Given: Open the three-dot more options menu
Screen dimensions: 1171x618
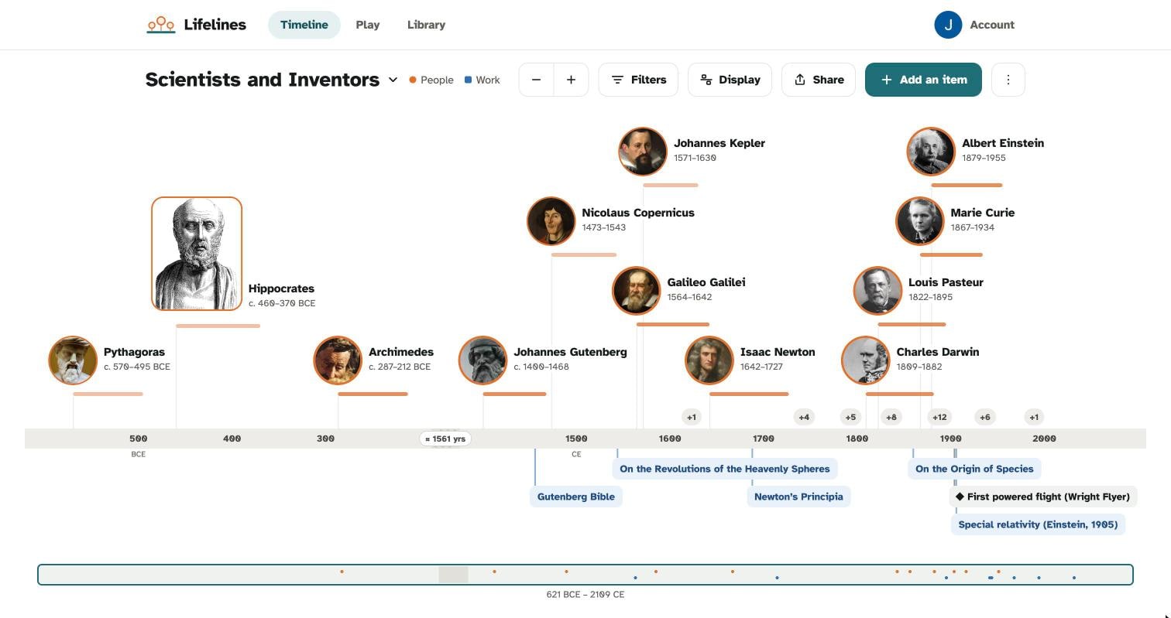Looking at the screenshot, I should pos(1008,80).
